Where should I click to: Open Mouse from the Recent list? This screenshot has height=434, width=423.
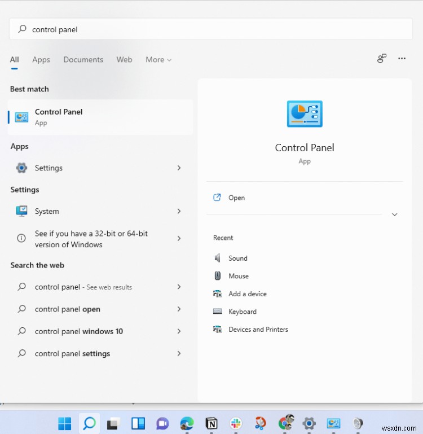[239, 276]
